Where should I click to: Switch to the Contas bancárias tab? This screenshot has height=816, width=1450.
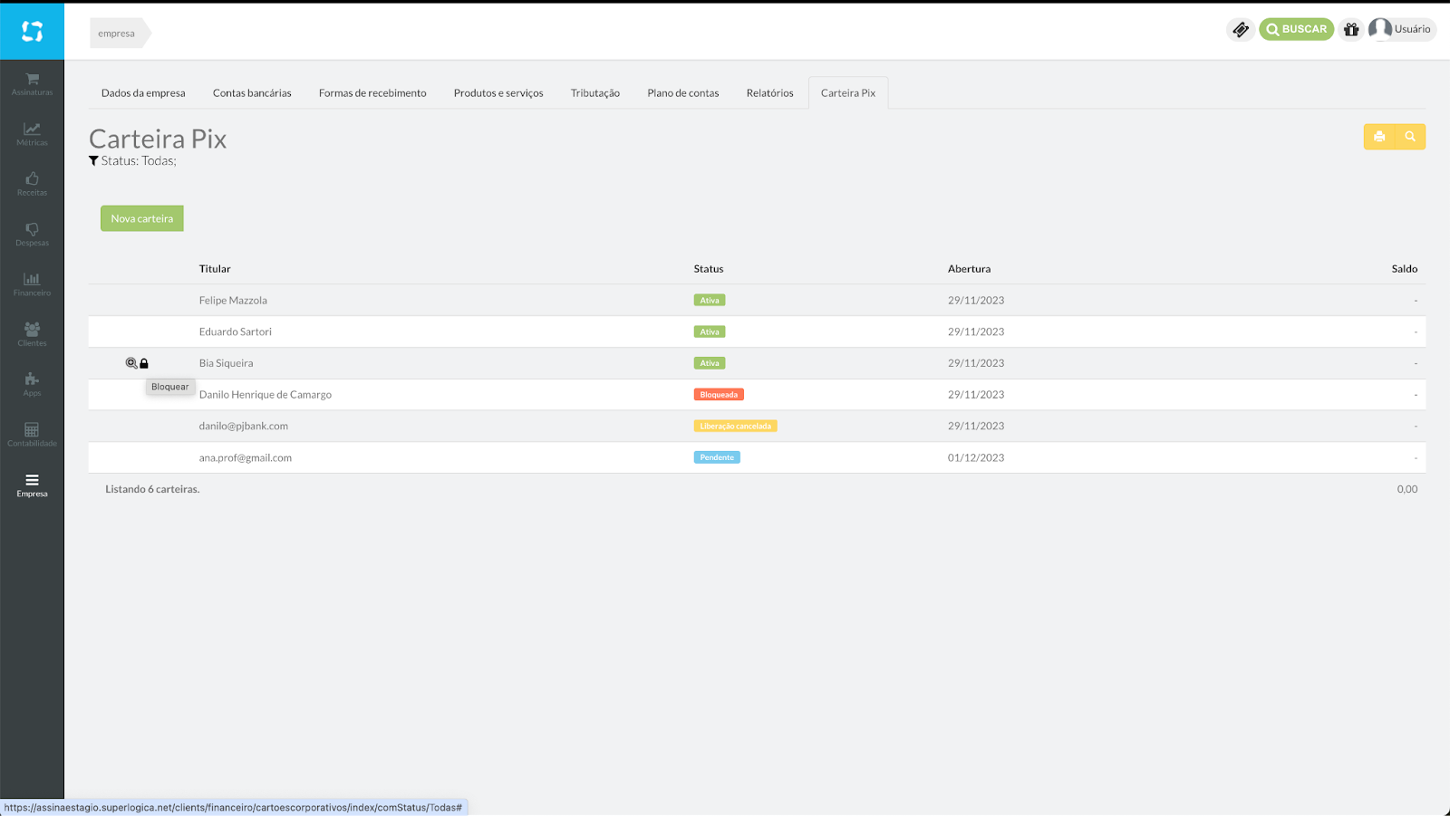pyautogui.click(x=252, y=93)
